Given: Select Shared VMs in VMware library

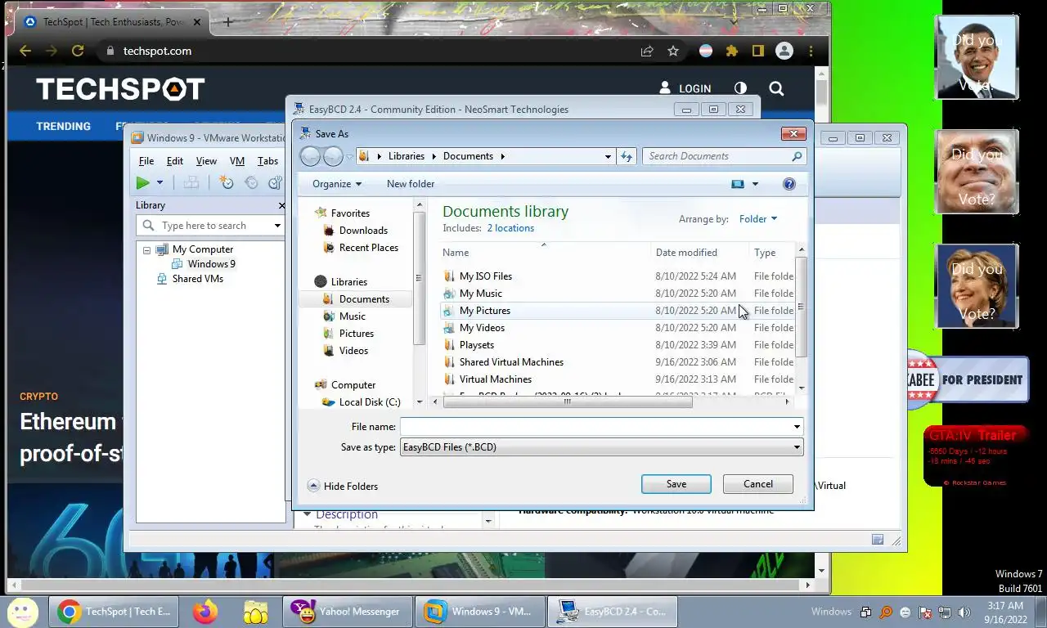Looking at the screenshot, I should [197, 279].
